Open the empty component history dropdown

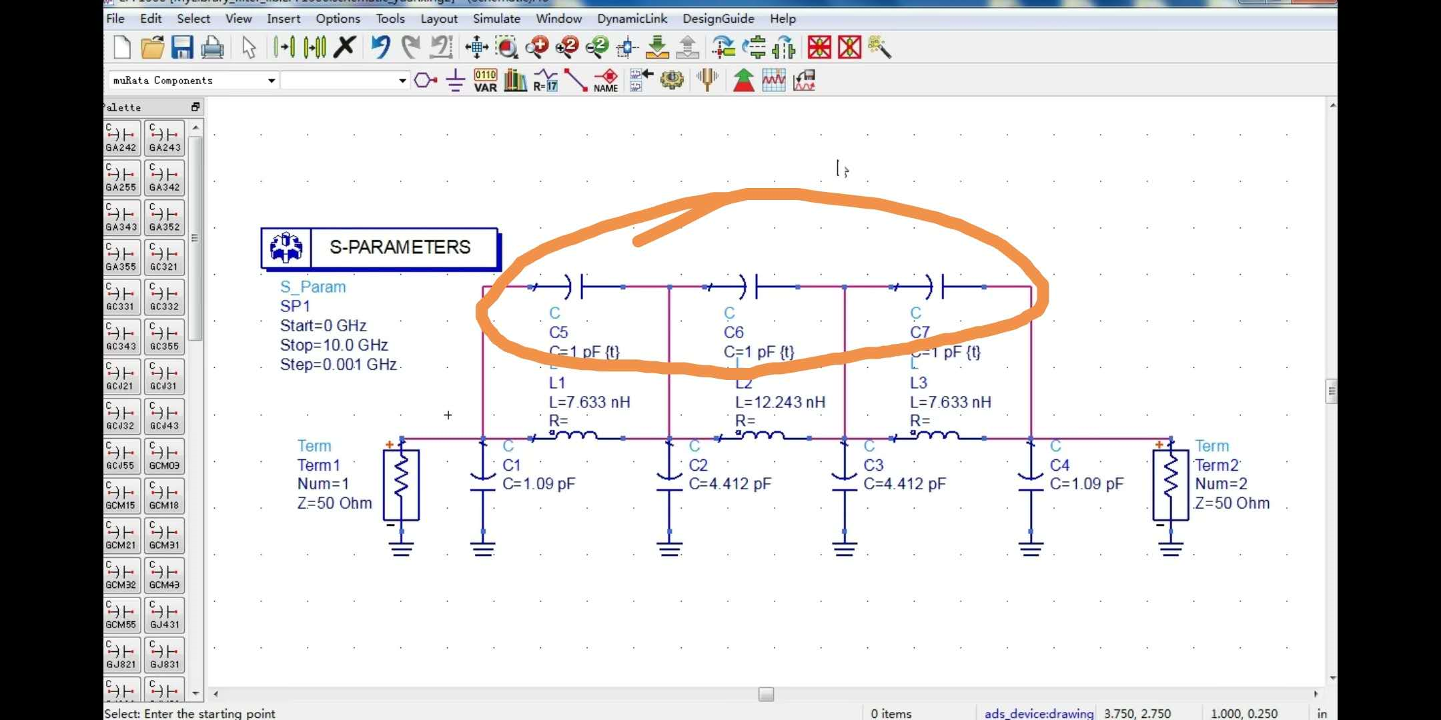(402, 81)
